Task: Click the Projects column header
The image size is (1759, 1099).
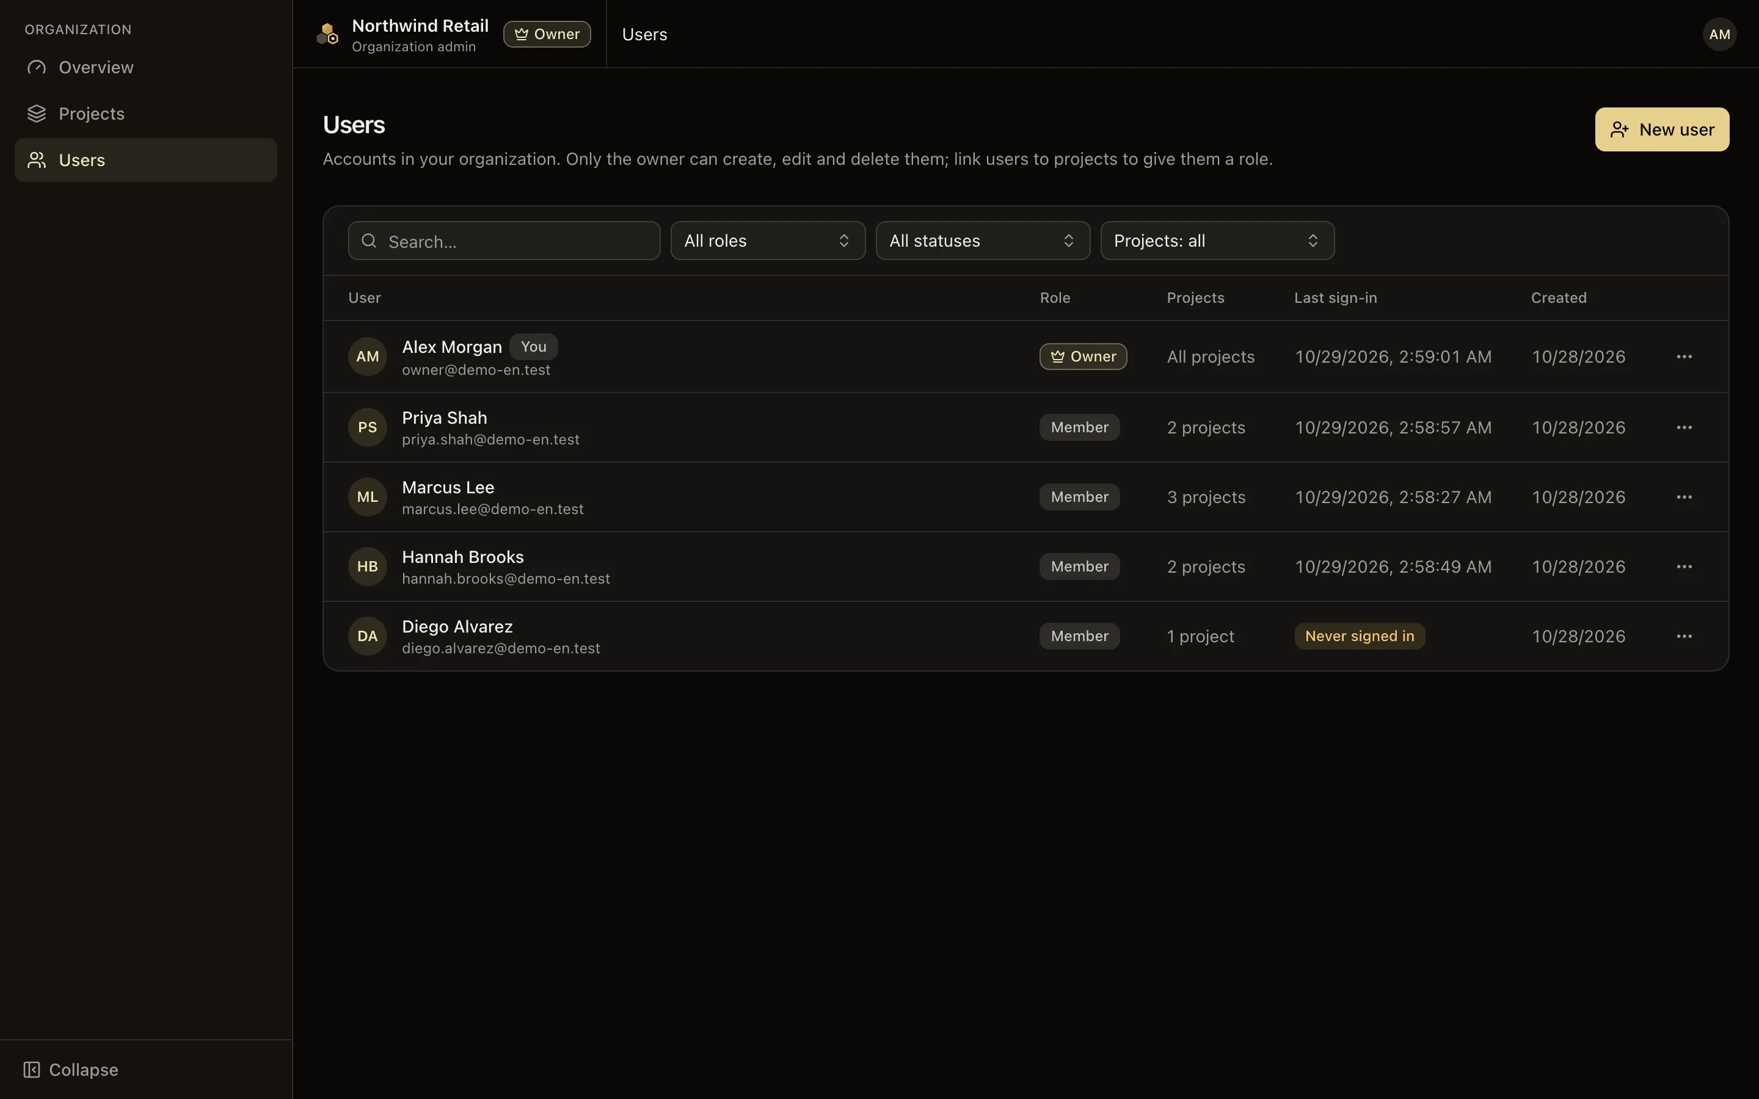Action: [1196, 298]
